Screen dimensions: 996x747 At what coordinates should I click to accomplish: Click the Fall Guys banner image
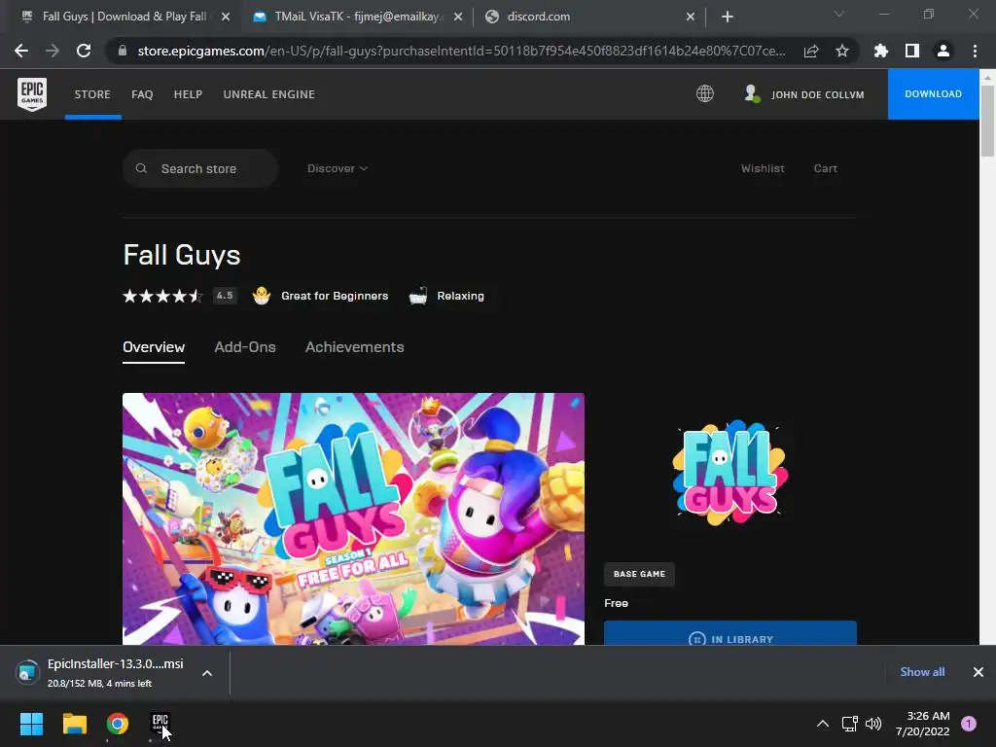tap(353, 519)
